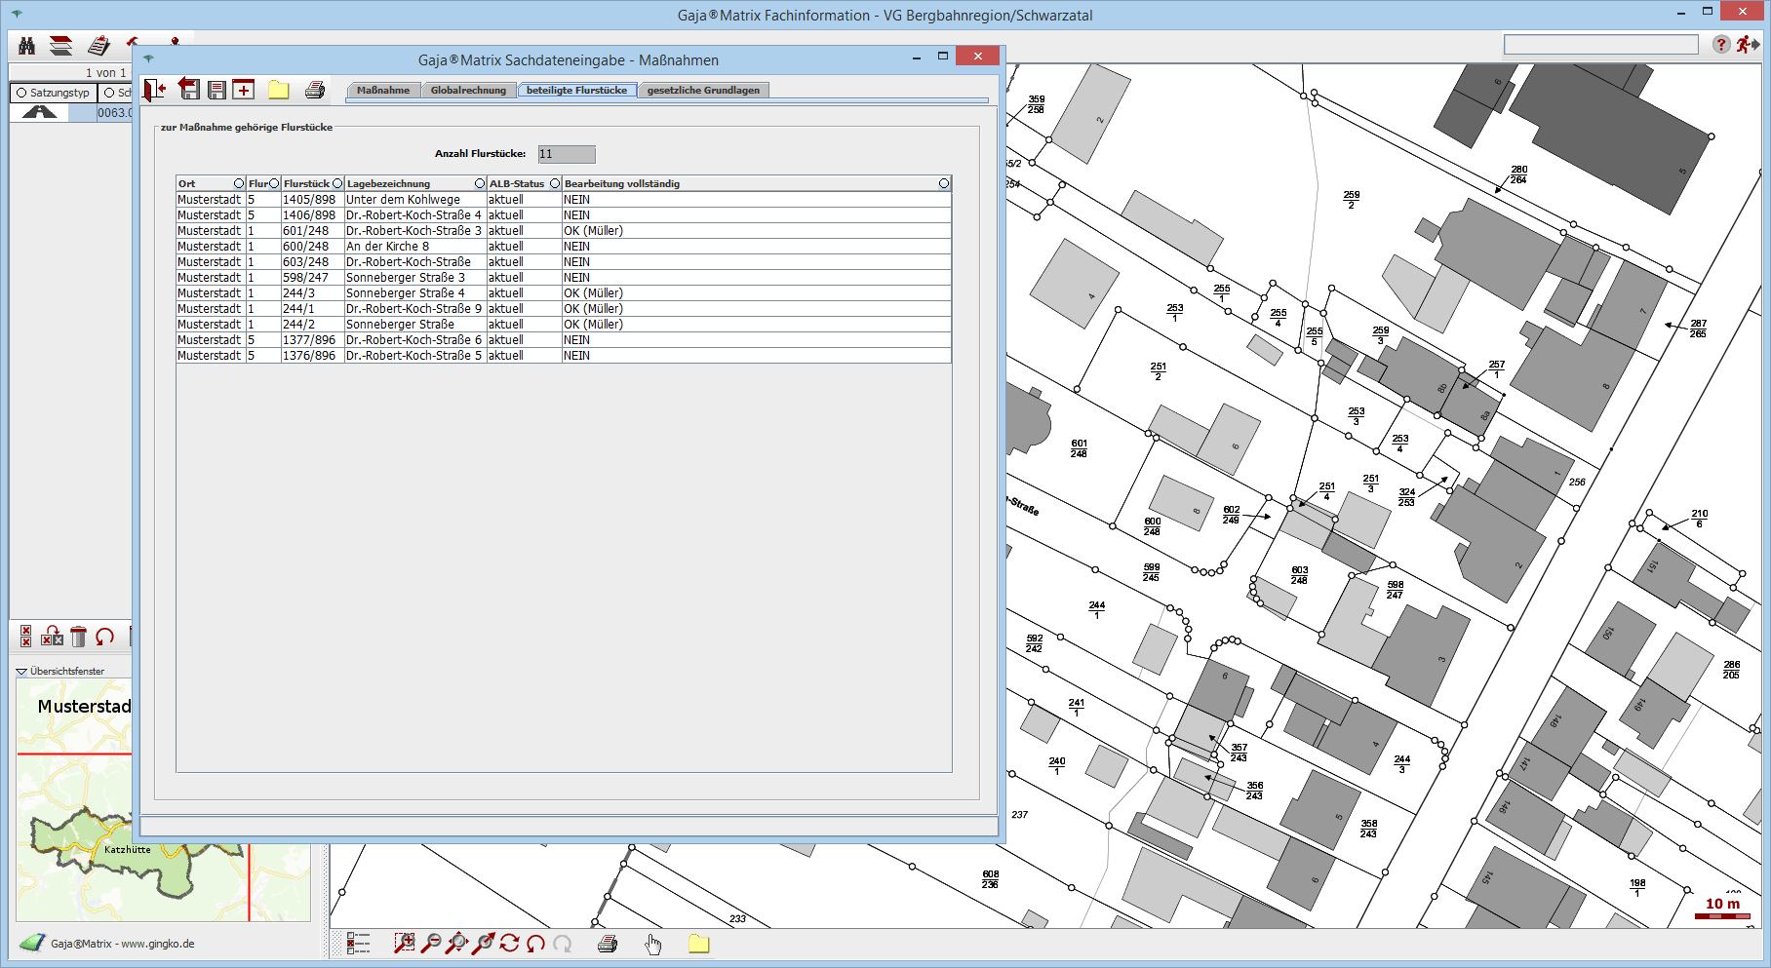Screen dimensions: 1771x968
Task: Select the hand pan tool
Action: (652, 943)
